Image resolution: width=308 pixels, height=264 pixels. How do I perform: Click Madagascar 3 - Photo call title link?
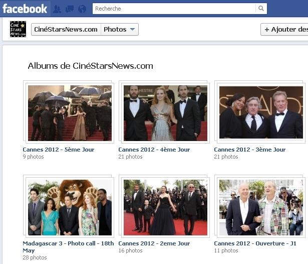68,243
